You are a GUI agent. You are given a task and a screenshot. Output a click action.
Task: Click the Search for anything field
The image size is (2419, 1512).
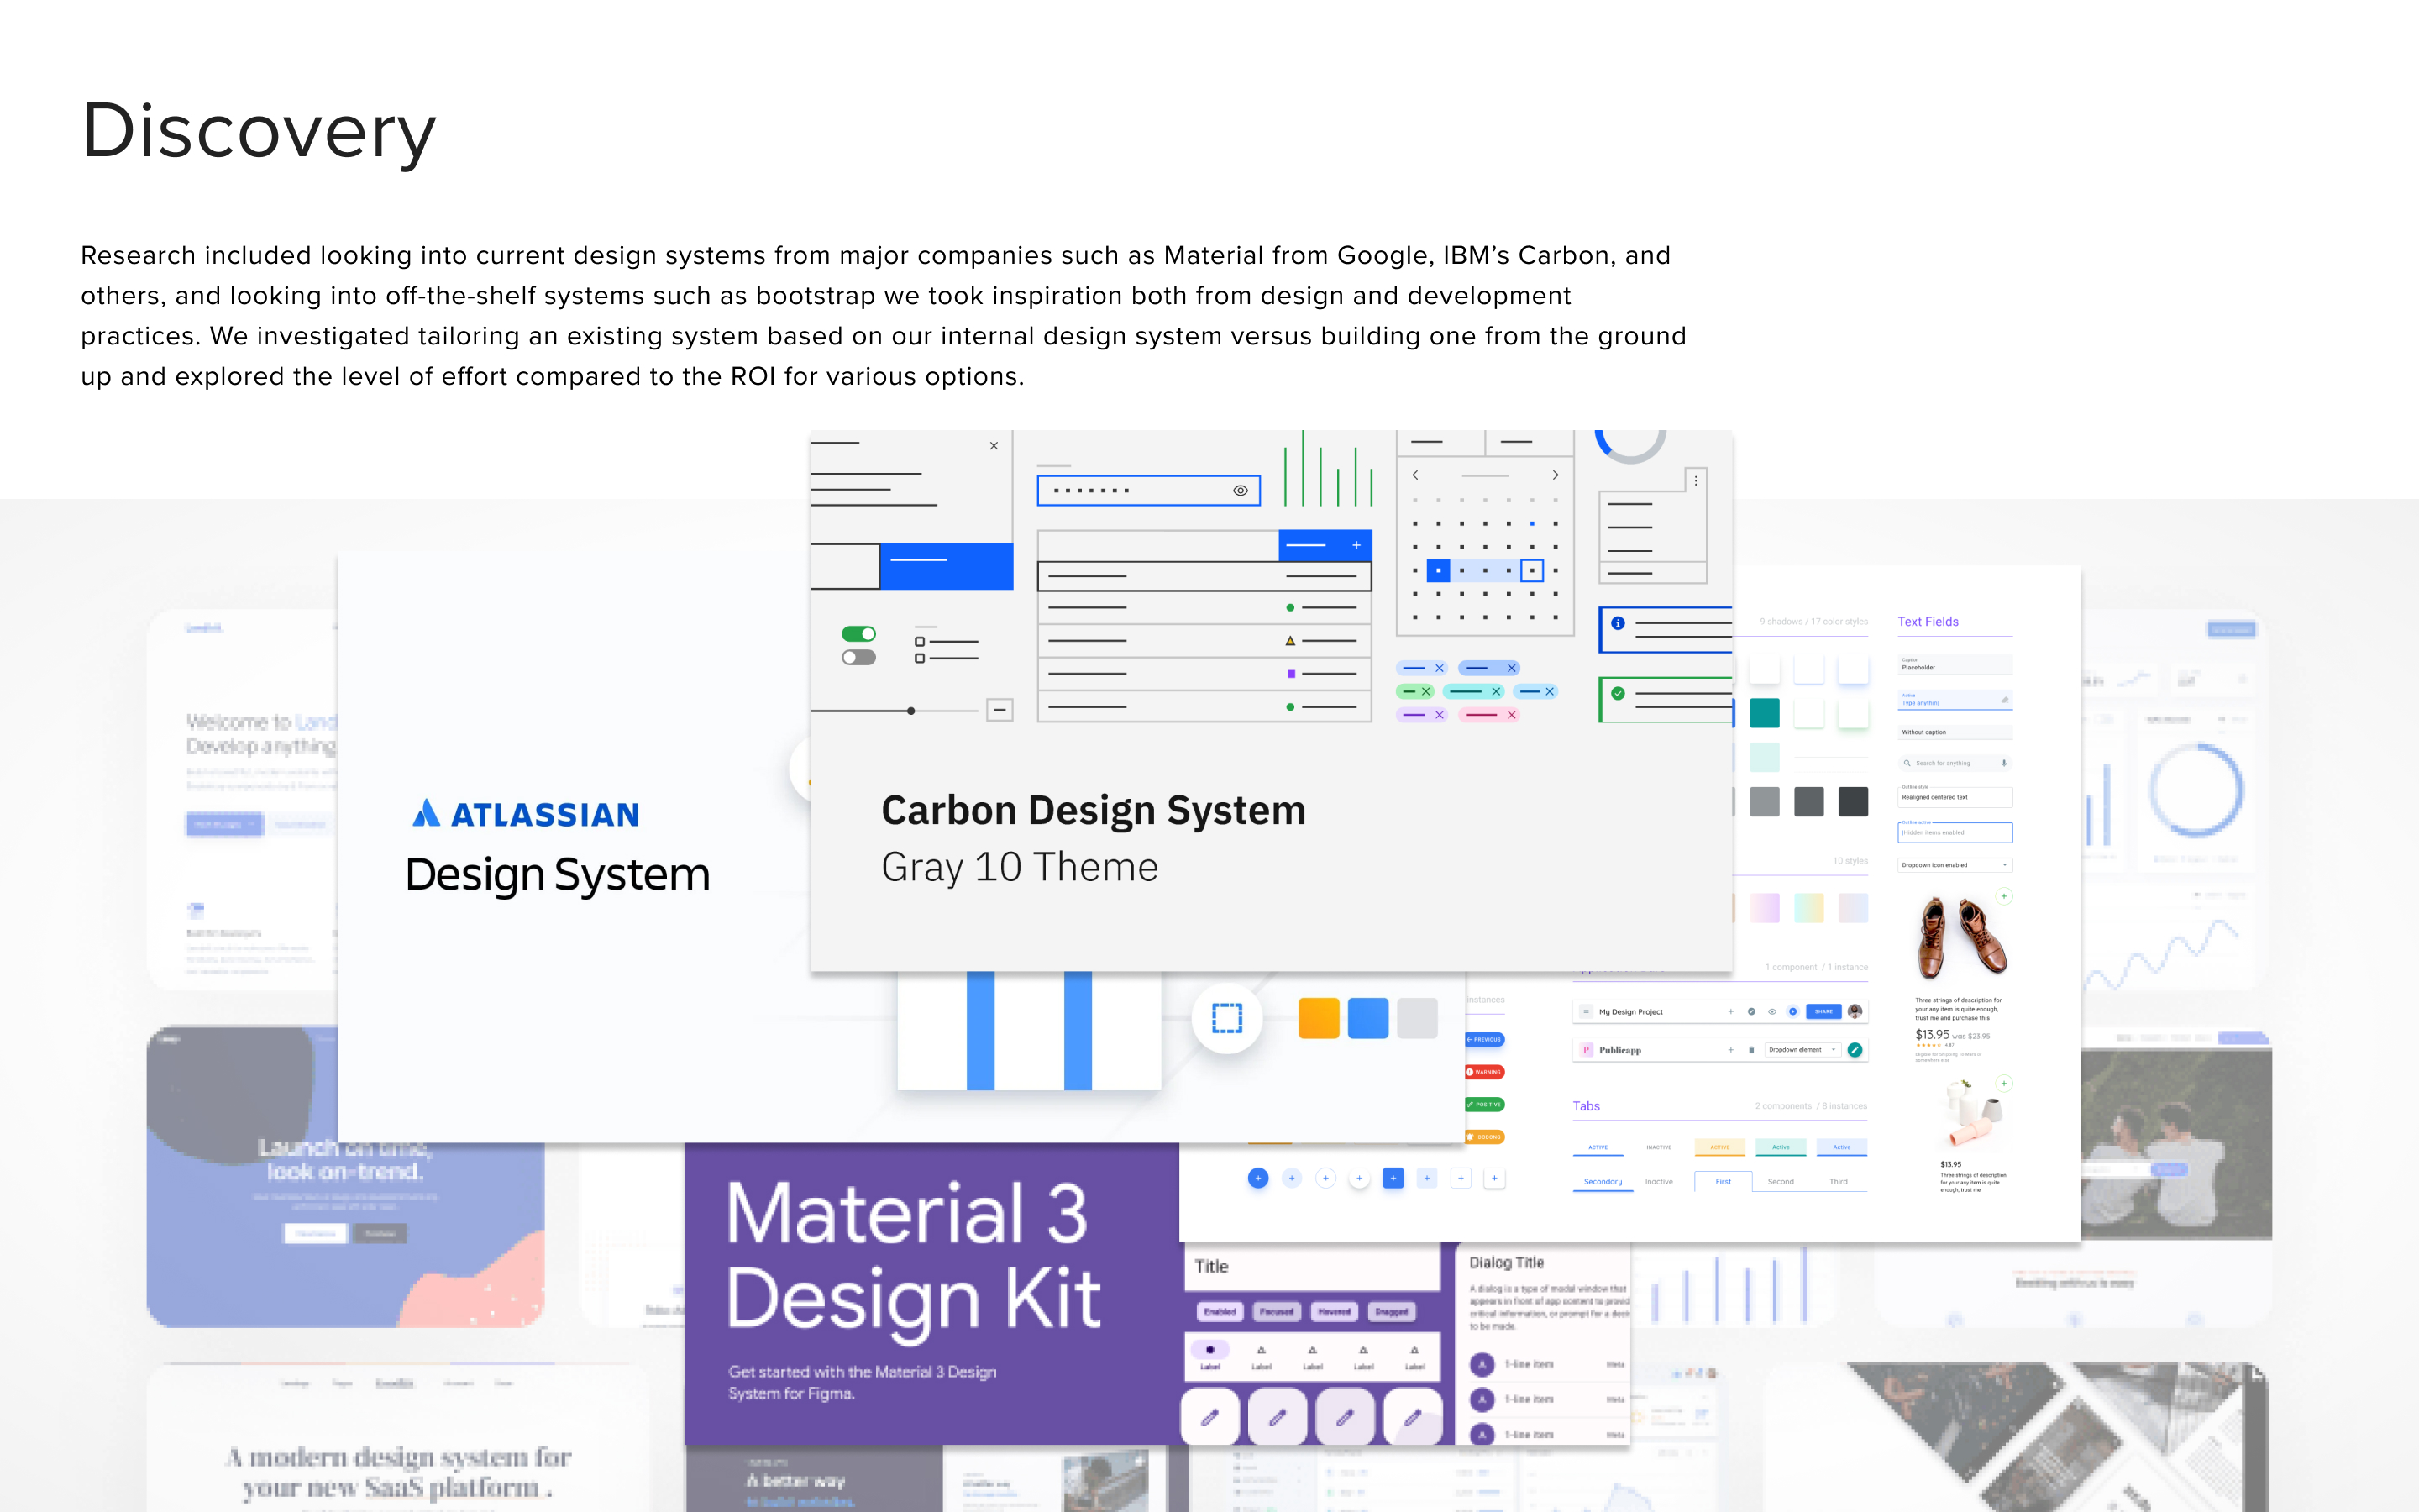(1955, 763)
